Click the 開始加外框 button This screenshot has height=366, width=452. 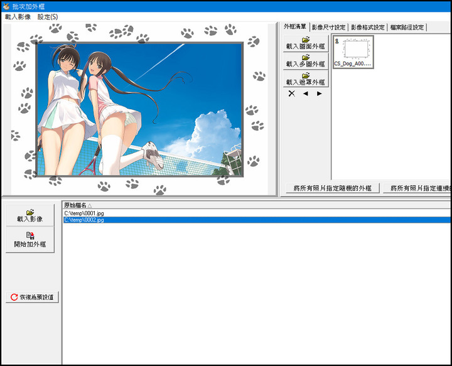coord(30,240)
